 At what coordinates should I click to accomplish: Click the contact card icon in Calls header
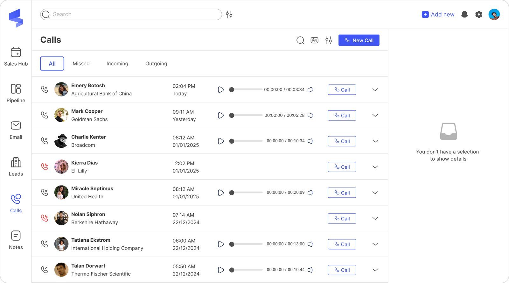pos(314,40)
